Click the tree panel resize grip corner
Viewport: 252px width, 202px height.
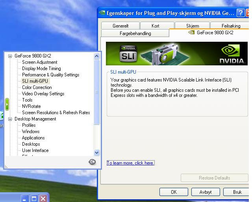pos(6,167)
